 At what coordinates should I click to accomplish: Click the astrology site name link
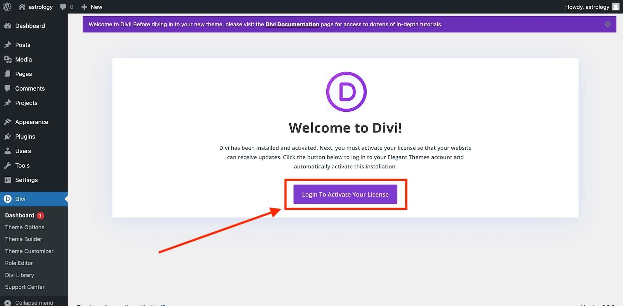(x=40, y=7)
